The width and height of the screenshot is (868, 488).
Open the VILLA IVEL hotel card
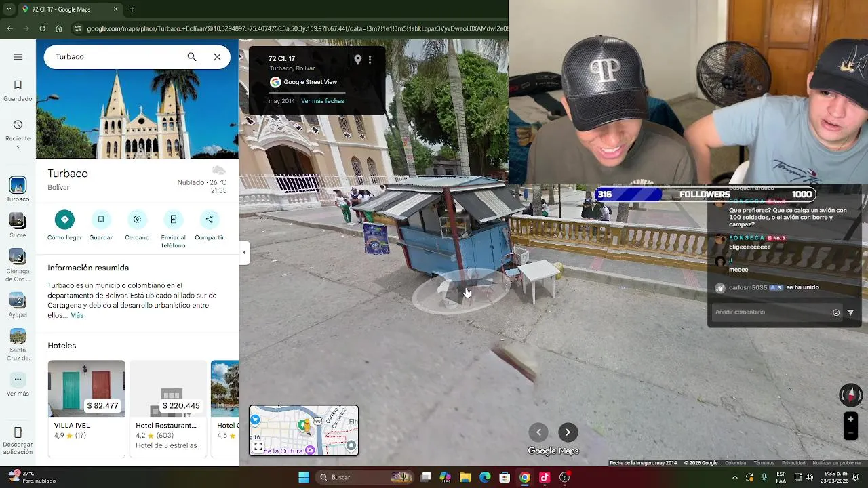(86, 408)
